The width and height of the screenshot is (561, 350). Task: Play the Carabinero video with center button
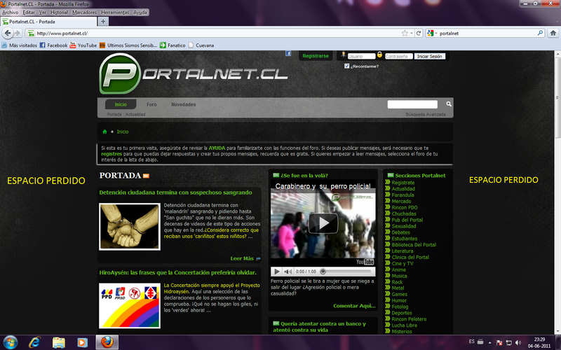pyautogui.click(x=323, y=223)
